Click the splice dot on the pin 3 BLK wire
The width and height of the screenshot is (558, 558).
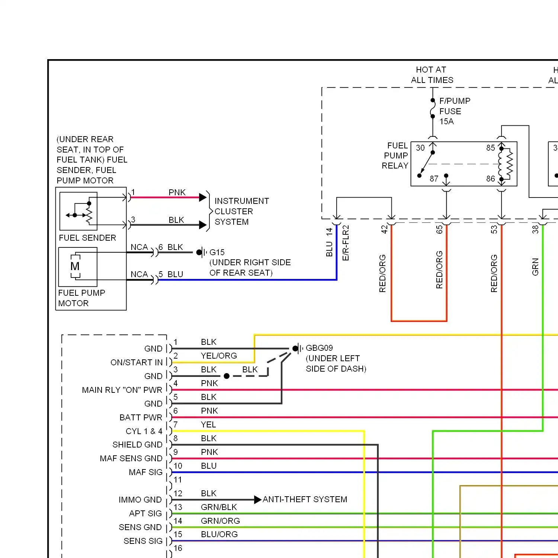click(x=227, y=376)
